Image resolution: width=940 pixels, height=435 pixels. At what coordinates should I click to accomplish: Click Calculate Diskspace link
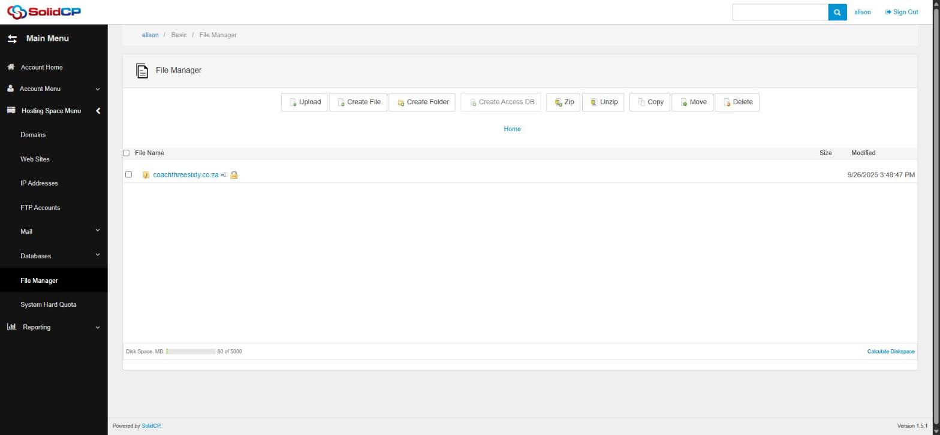click(x=891, y=352)
